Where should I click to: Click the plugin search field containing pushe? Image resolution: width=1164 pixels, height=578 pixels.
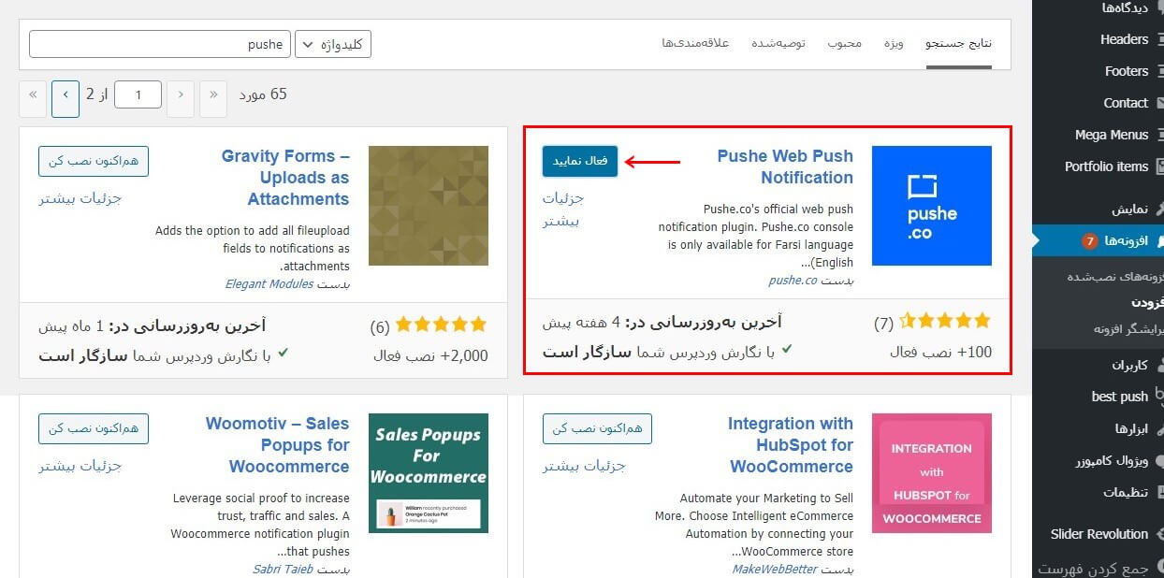(x=160, y=44)
